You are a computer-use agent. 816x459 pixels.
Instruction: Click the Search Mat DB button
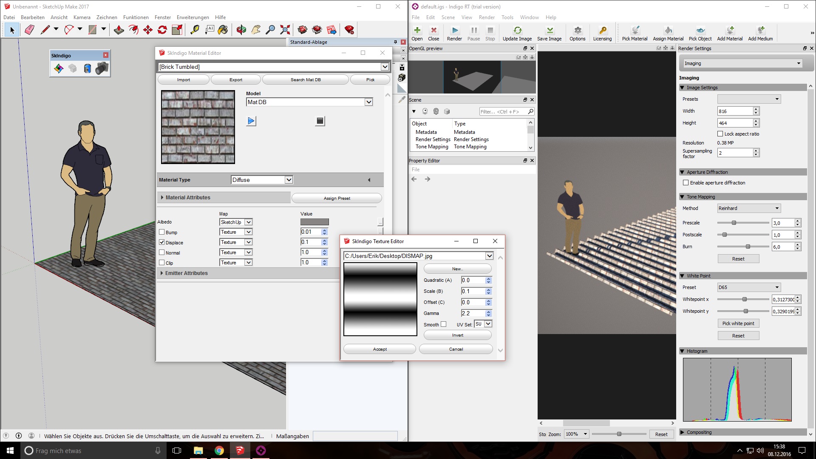click(305, 80)
